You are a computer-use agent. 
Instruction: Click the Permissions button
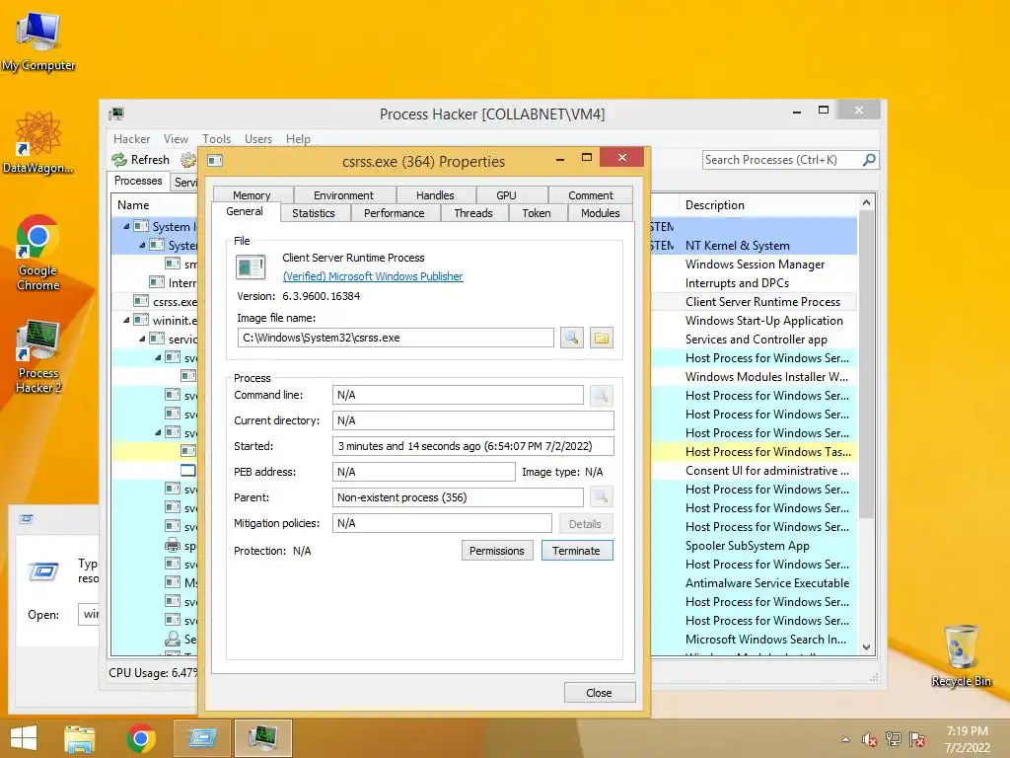(497, 551)
